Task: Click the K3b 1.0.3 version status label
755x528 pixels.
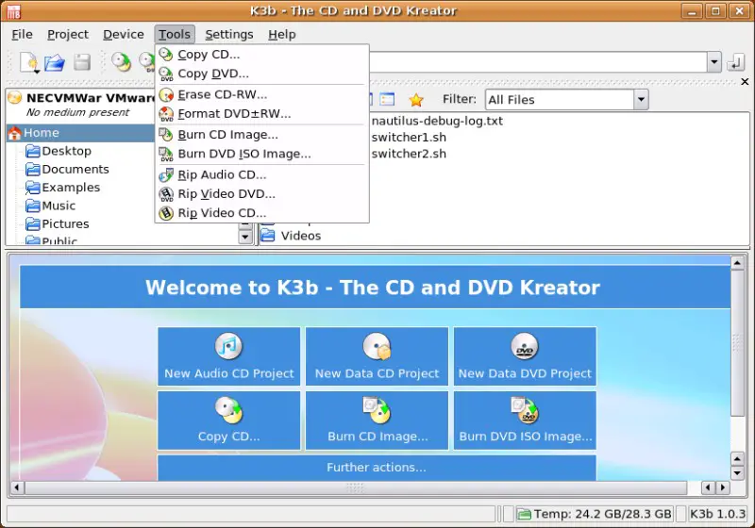Action: pyautogui.click(x=717, y=514)
